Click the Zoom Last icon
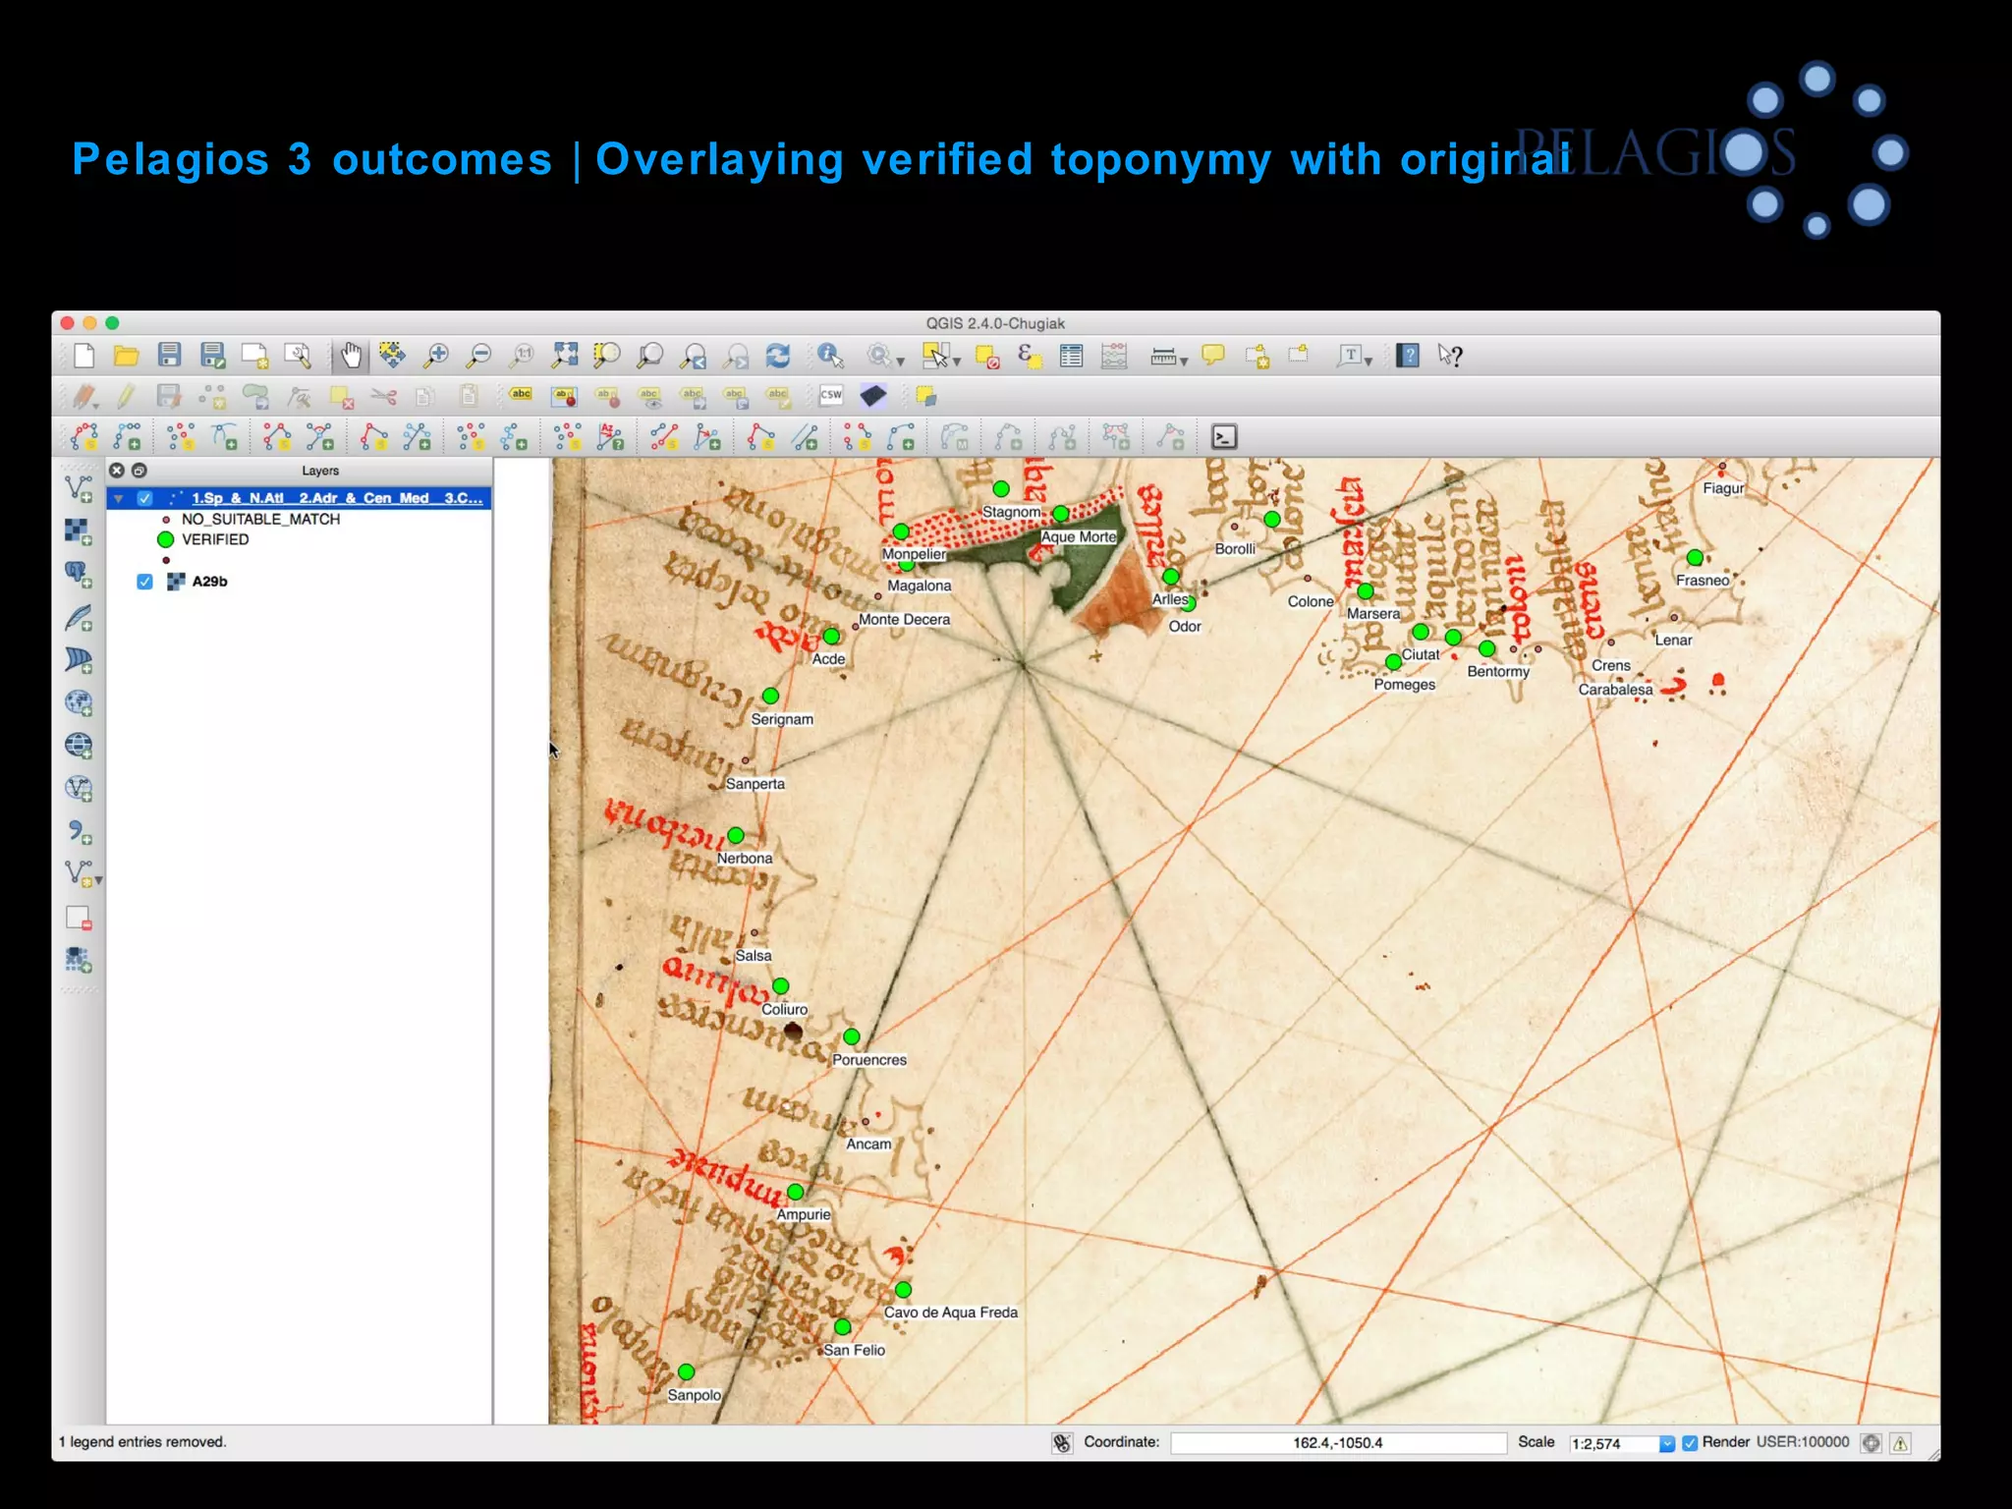 click(x=694, y=356)
